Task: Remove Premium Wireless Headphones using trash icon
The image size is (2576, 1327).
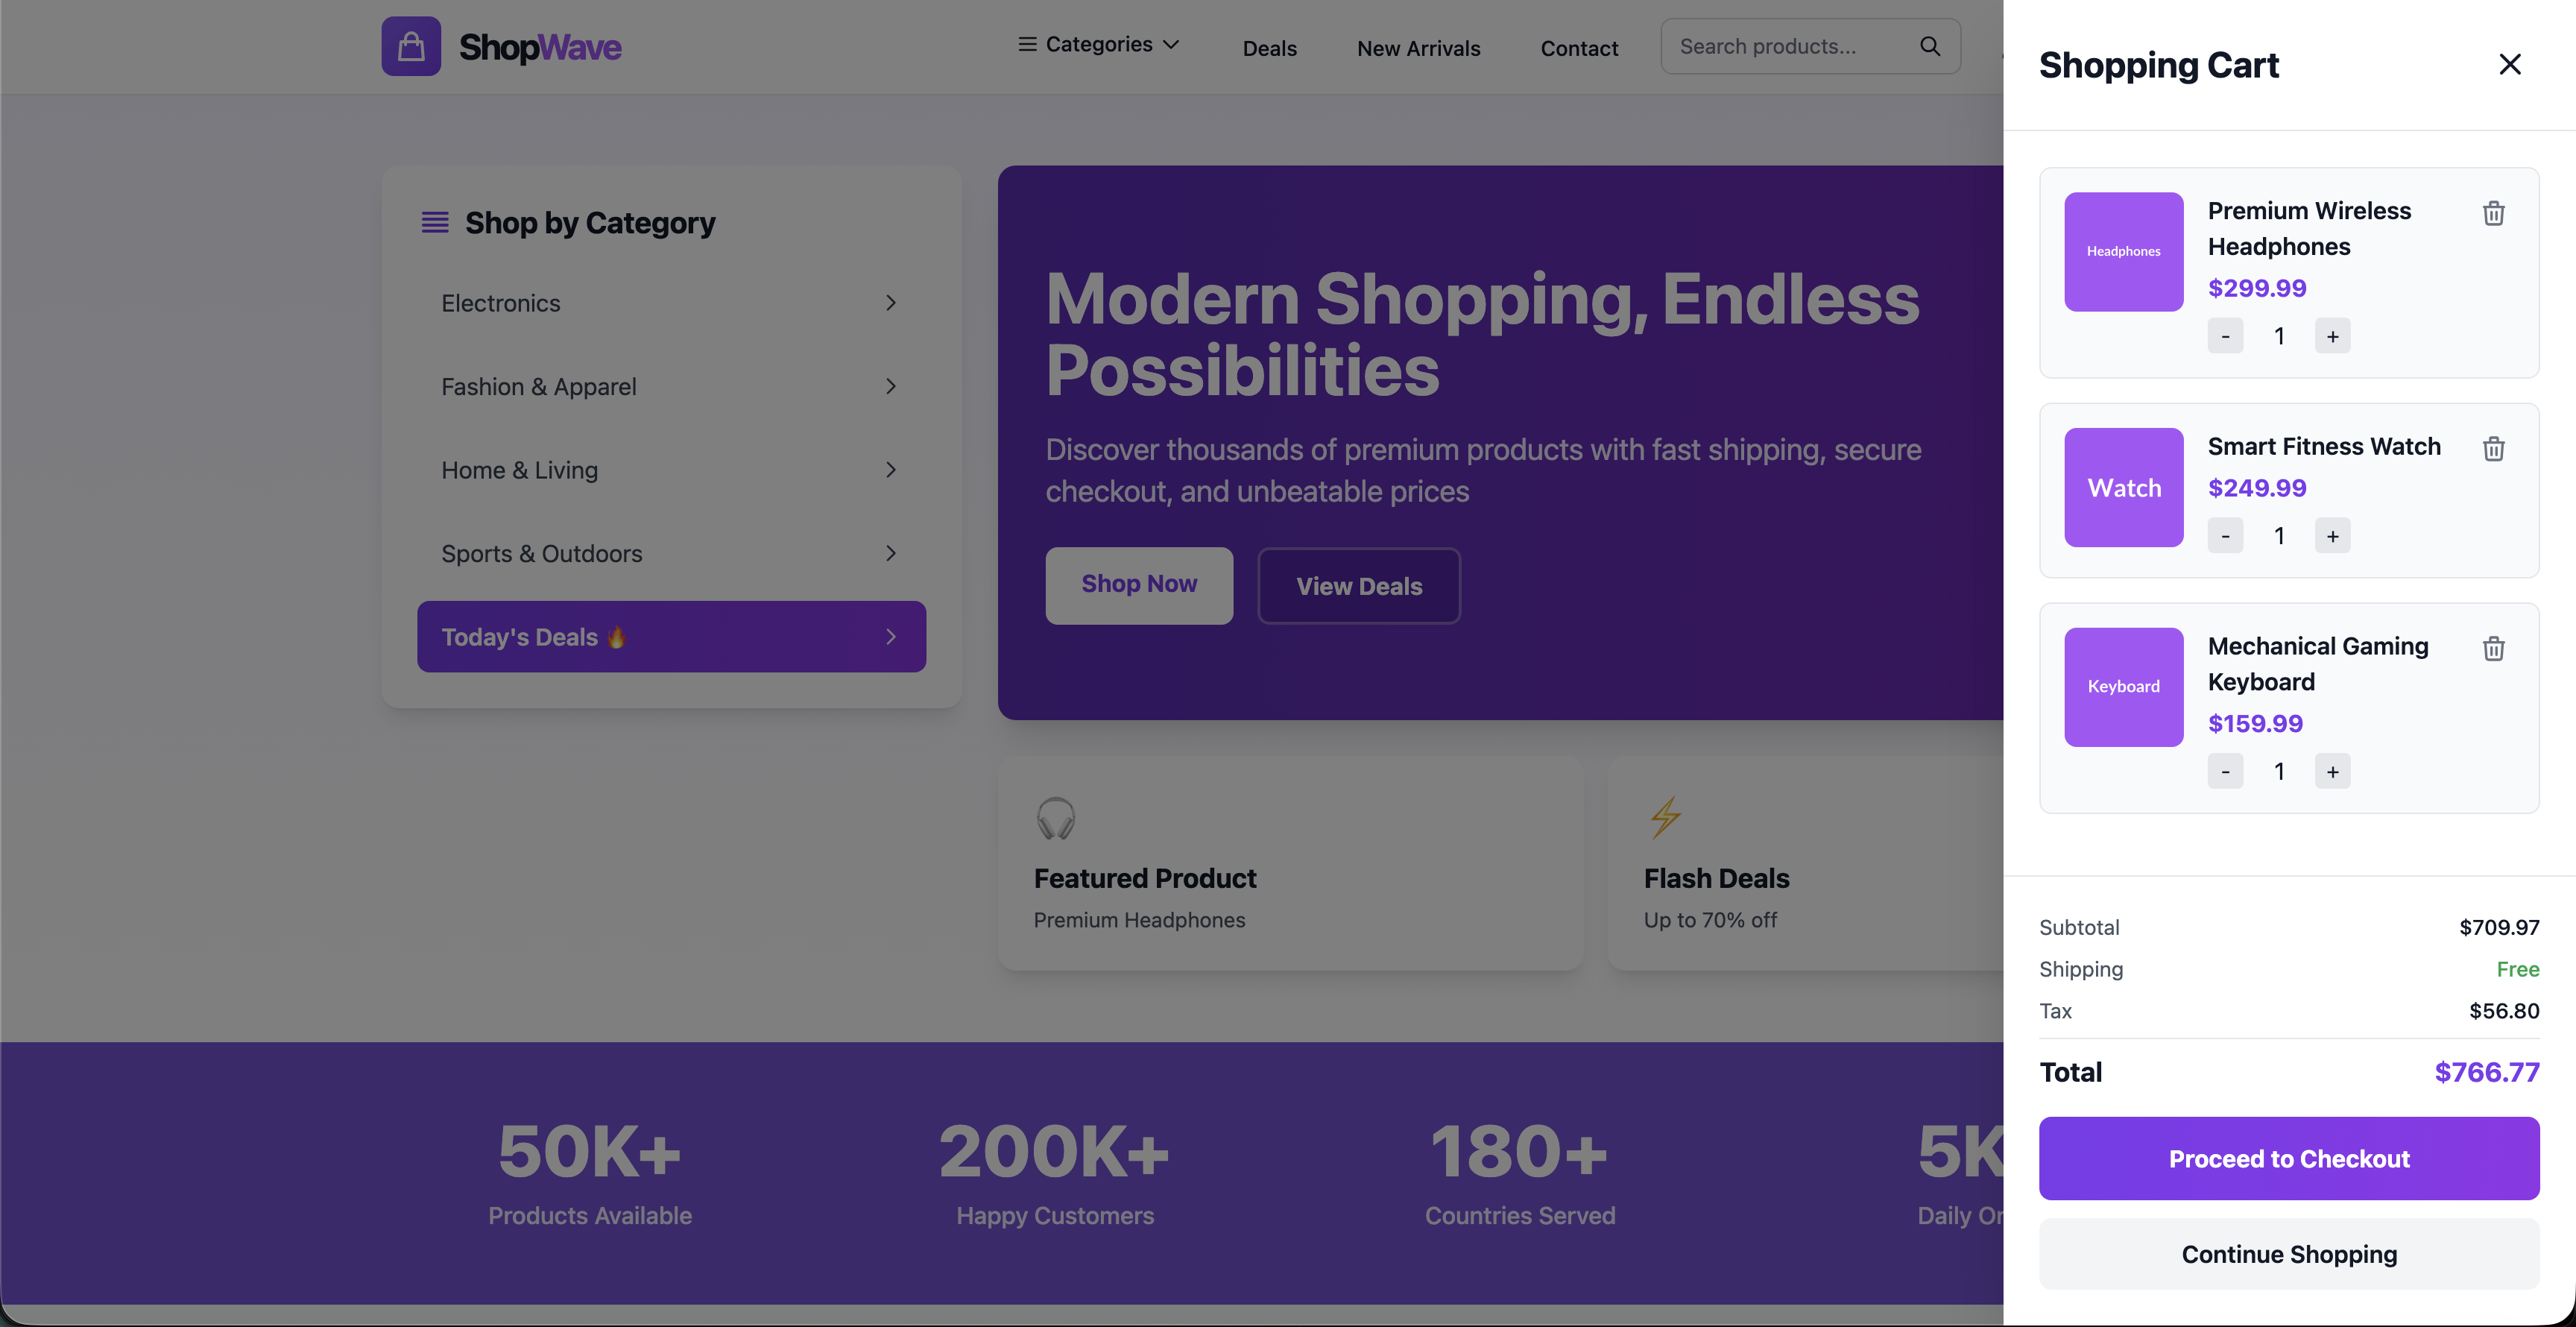Action: pos(2493,212)
